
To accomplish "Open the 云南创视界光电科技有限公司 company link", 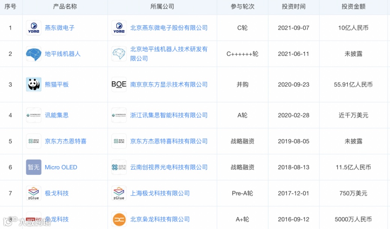I will [169, 167].
